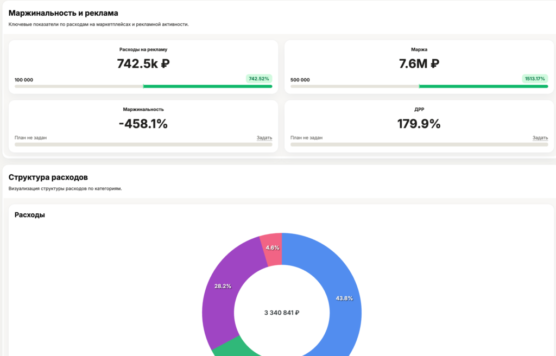Click the empty ДРР plan bar
This screenshot has width=556, height=356.
pyautogui.click(x=419, y=144)
